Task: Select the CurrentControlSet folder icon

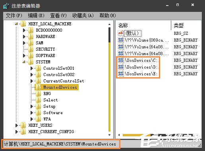Action: (39, 81)
